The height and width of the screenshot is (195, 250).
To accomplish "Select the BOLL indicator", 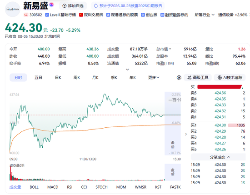I will point(34,187).
